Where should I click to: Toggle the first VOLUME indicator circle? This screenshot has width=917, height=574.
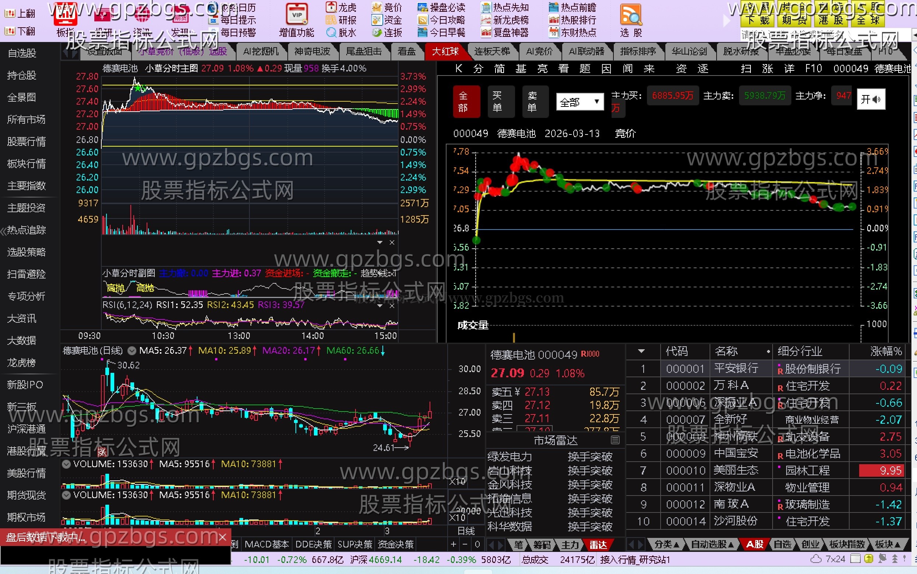tap(66, 464)
